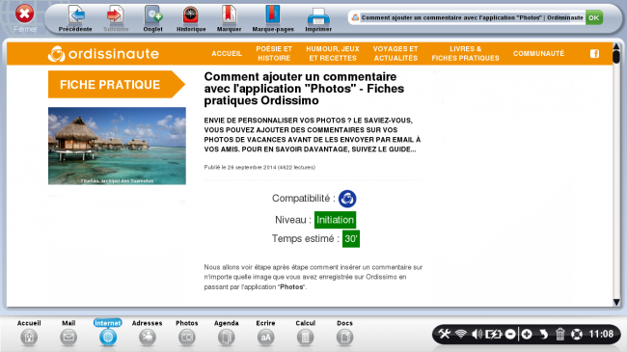Open the Facebook page icon

tap(594, 54)
